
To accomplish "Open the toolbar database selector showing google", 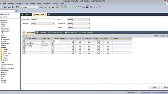I will point(30,7).
